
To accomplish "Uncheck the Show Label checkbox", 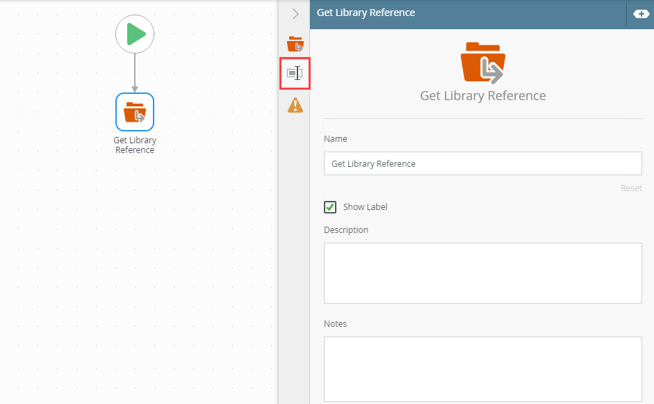I will coord(331,207).
